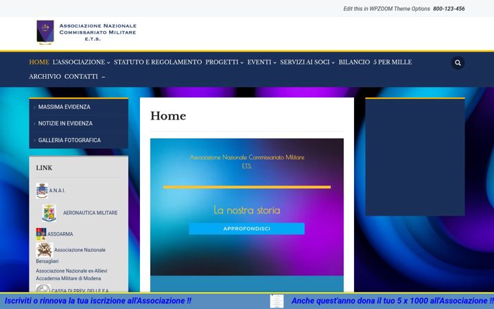Open the Eventi menu item
The width and height of the screenshot is (494, 309).
point(259,62)
